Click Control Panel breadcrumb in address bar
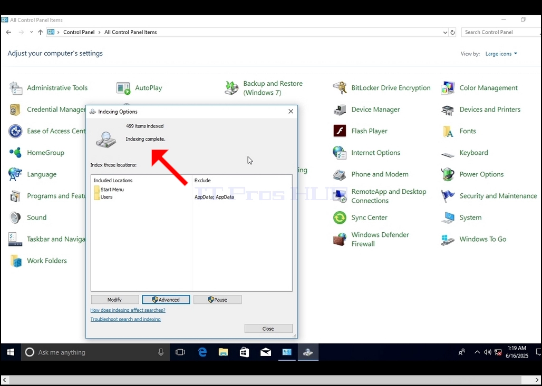The height and width of the screenshot is (386, 542). tap(79, 32)
